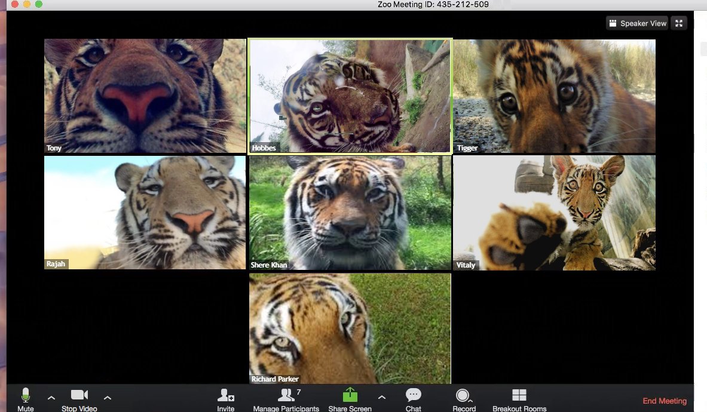Click the Stop Video camera icon
This screenshot has height=412, width=707.
pyautogui.click(x=79, y=395)
